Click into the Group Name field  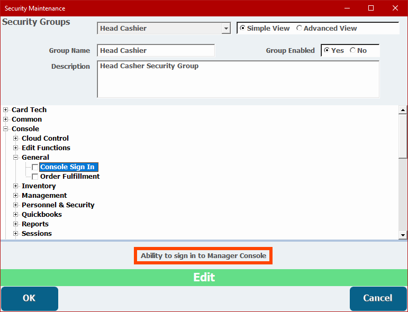coord(156,51)
